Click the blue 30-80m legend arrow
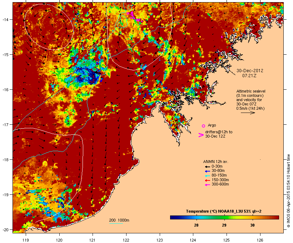Screen dimensions: 293x243 pos(207,171)
